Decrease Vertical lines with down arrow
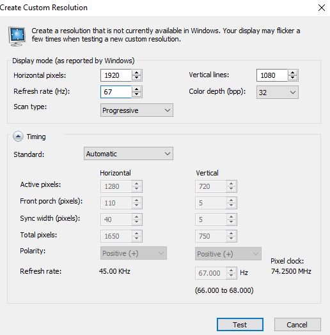 (292, 78)
